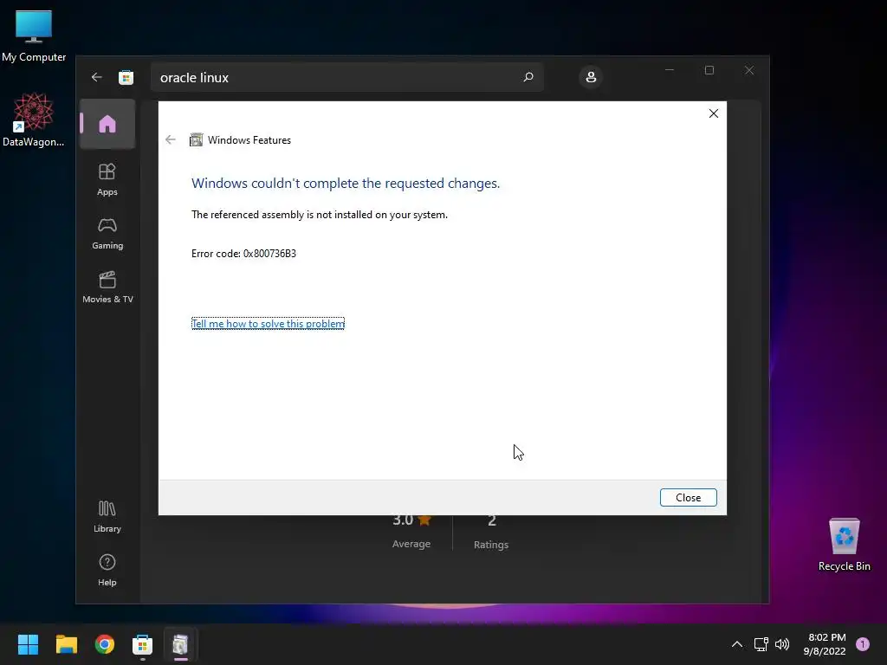Open Library in Store sidebar
887x665 pixels.
[x=107, y=516]
